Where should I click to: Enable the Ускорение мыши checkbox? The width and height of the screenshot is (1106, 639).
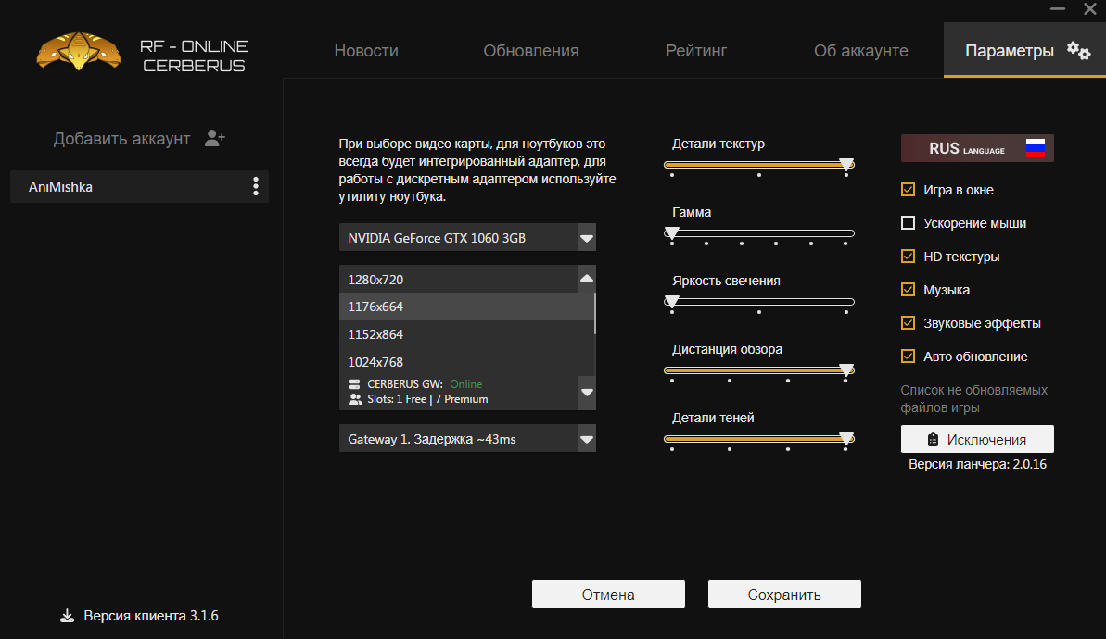[x=908, y=222]
